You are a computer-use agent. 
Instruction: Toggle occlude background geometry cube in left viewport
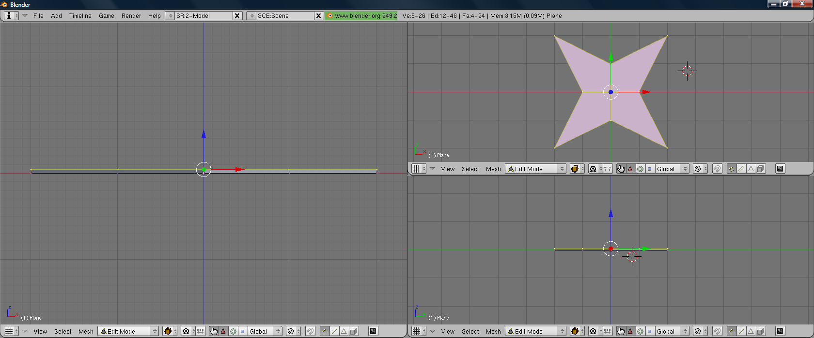[354, 331]
